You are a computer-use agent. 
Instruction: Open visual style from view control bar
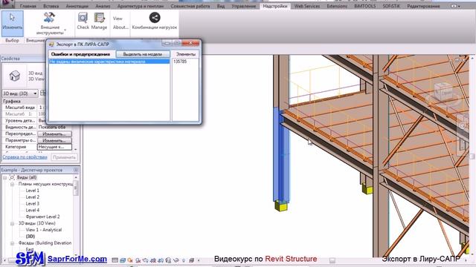coord(123,260)
